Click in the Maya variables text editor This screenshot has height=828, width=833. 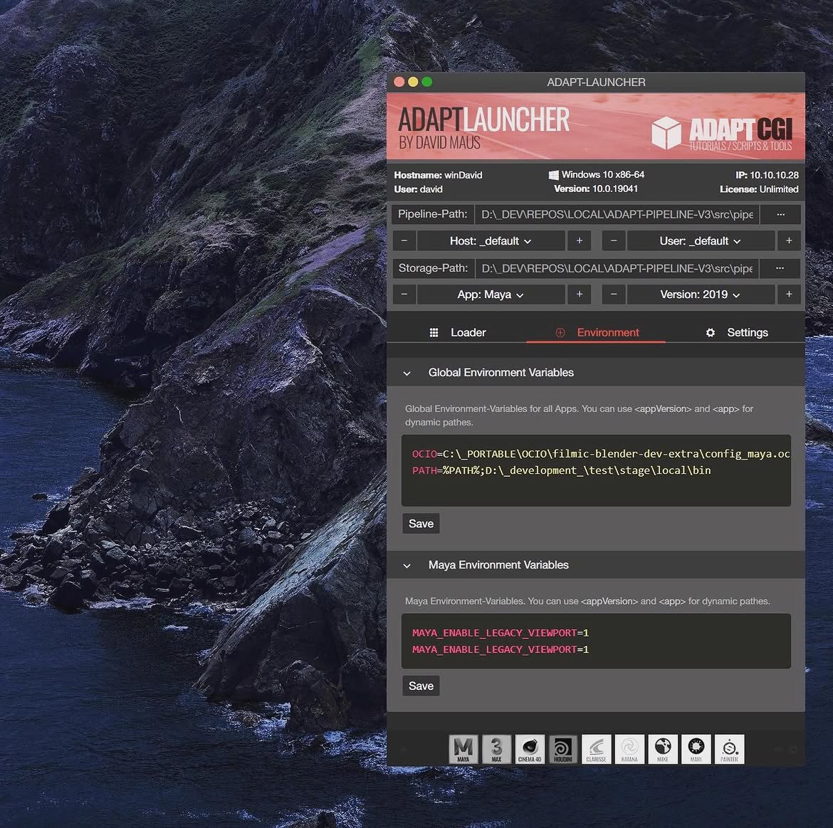(596, 641)
